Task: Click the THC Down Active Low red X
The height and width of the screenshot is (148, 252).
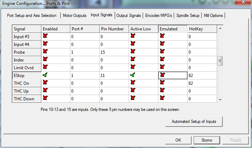Action: click(133, 98)
